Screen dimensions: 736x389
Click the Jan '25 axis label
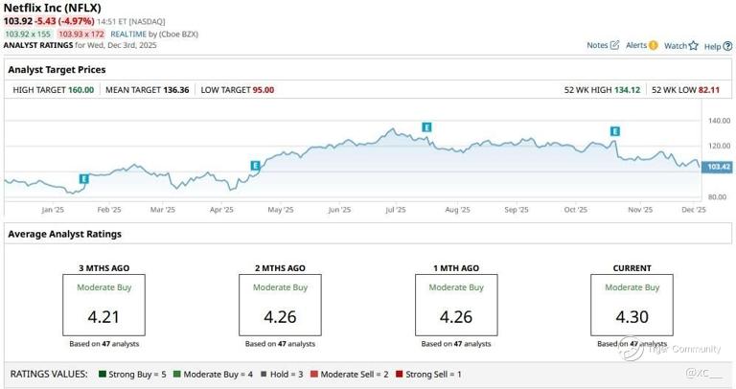(53, 210)
